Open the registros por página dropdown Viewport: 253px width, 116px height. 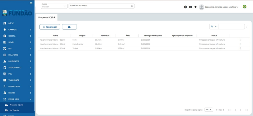click(x=209, y=110)
